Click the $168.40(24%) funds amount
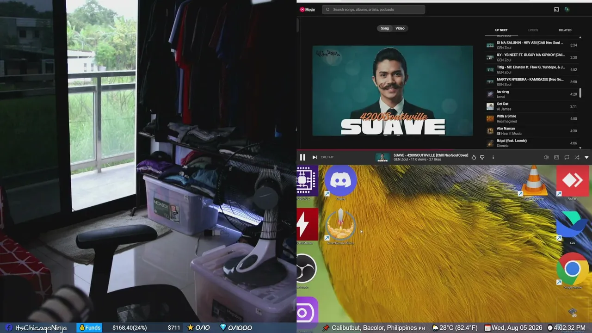The height and width of the screenshot is (333, 592). (x=129, y=328)
